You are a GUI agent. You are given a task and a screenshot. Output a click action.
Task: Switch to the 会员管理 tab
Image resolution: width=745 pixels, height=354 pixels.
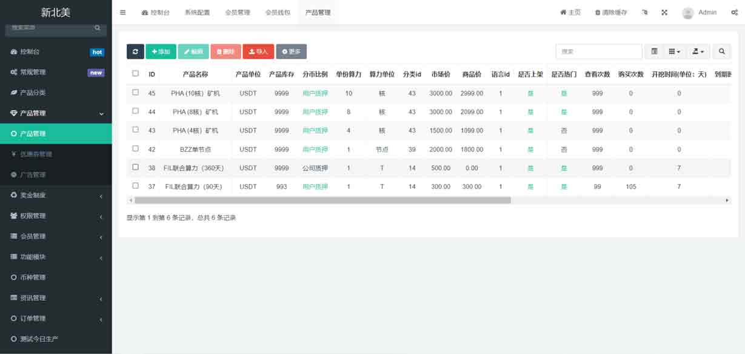click(x=238, y=12)
